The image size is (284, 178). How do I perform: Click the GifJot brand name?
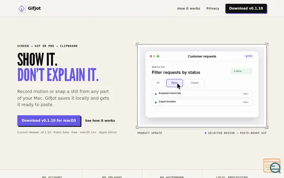click(x=34, y=8)
